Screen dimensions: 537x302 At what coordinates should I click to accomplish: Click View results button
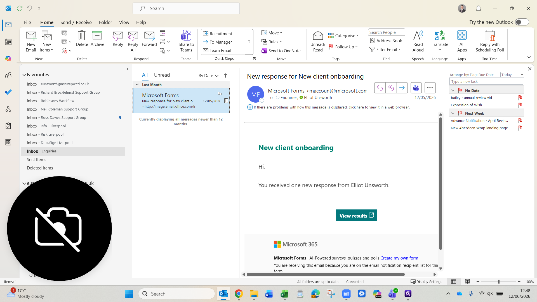(356, 215)
